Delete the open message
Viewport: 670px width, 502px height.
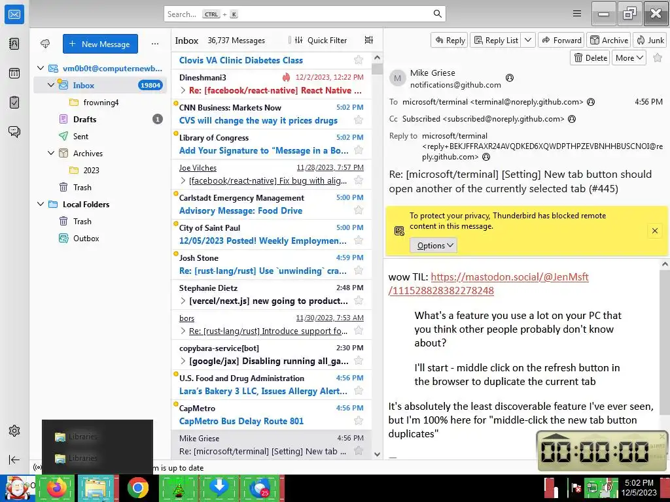click(591, 58)
